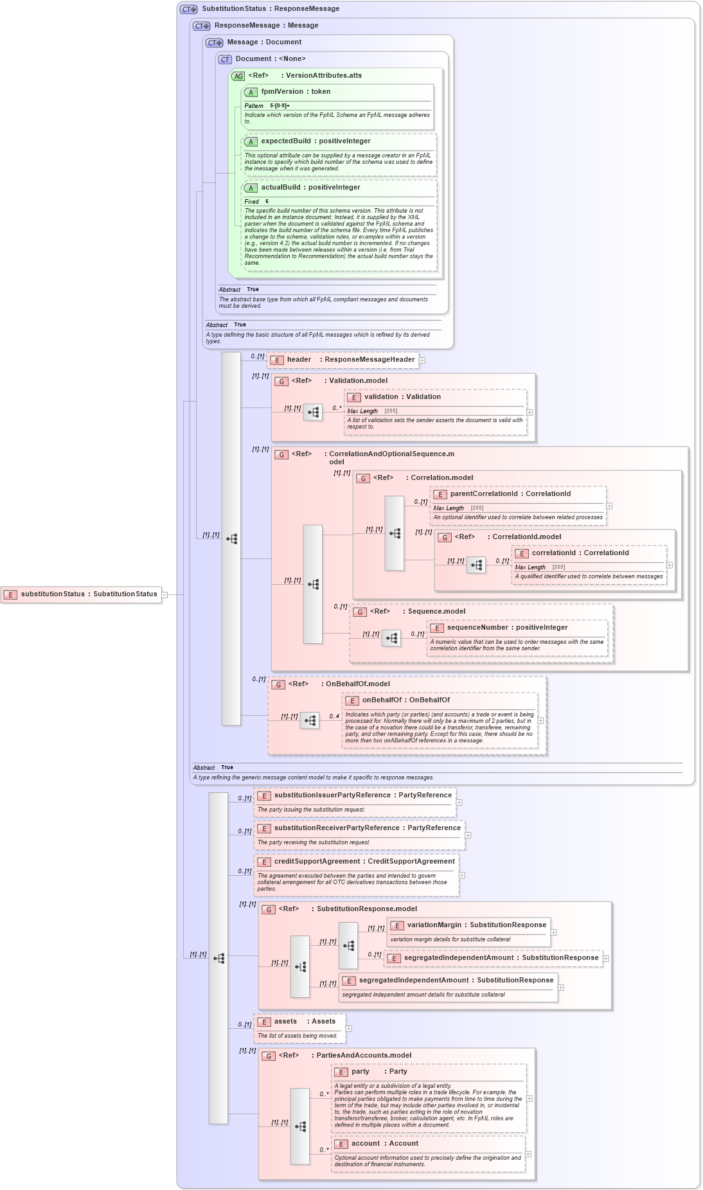Select the variationMargin : SubstitutionResponse label

(477, 925)
